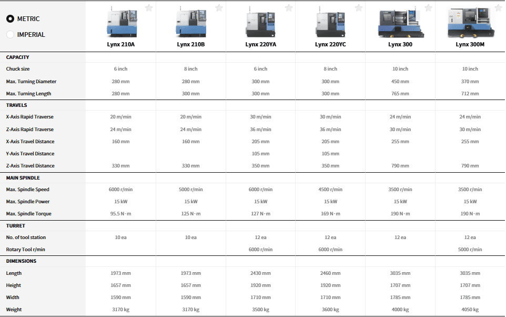Click the TRAVELS section heading
This screenshot has width=506, height=317.
(17, 105)
